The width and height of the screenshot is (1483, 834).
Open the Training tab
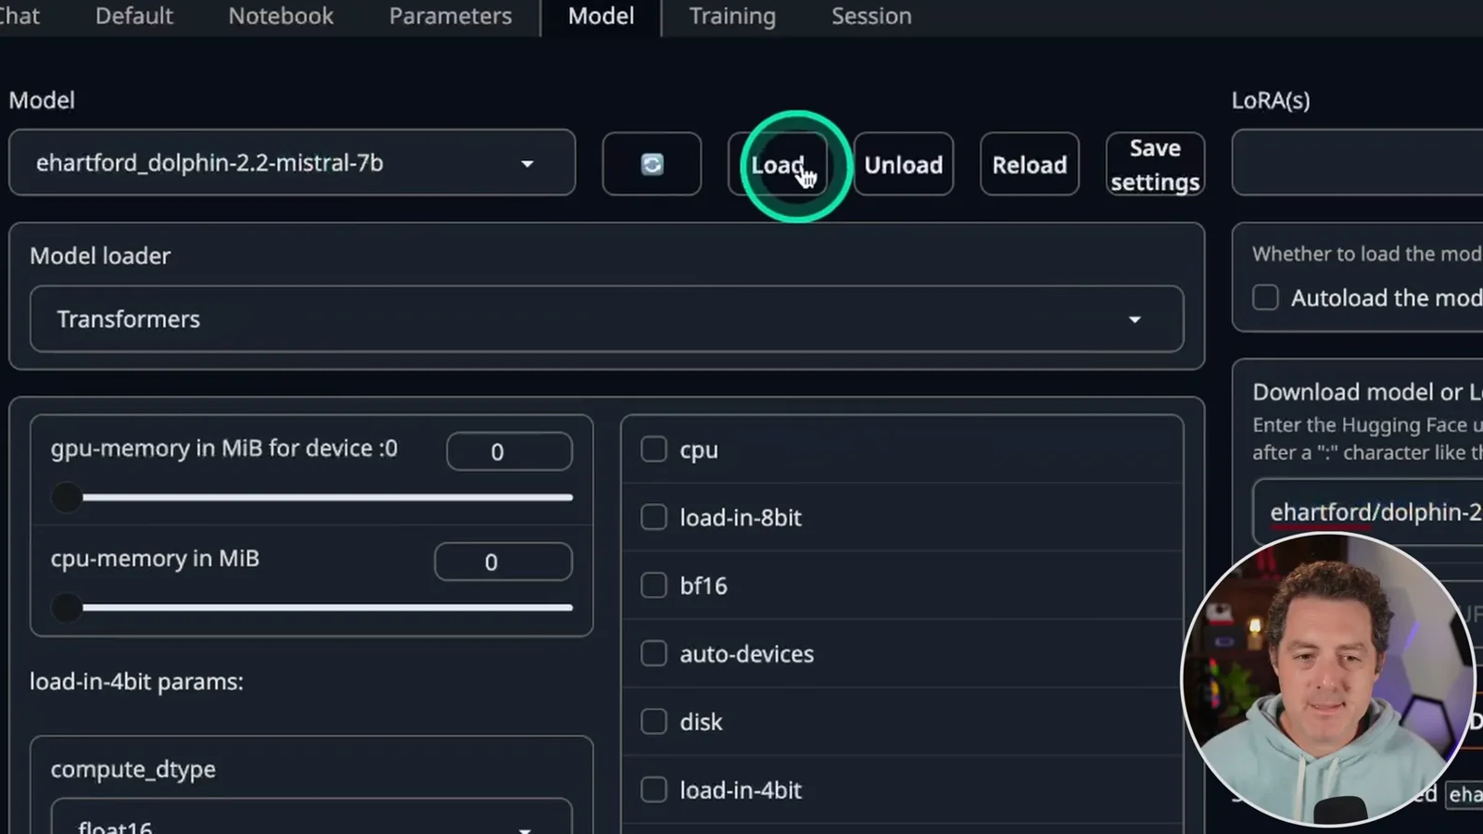[732, 16]
